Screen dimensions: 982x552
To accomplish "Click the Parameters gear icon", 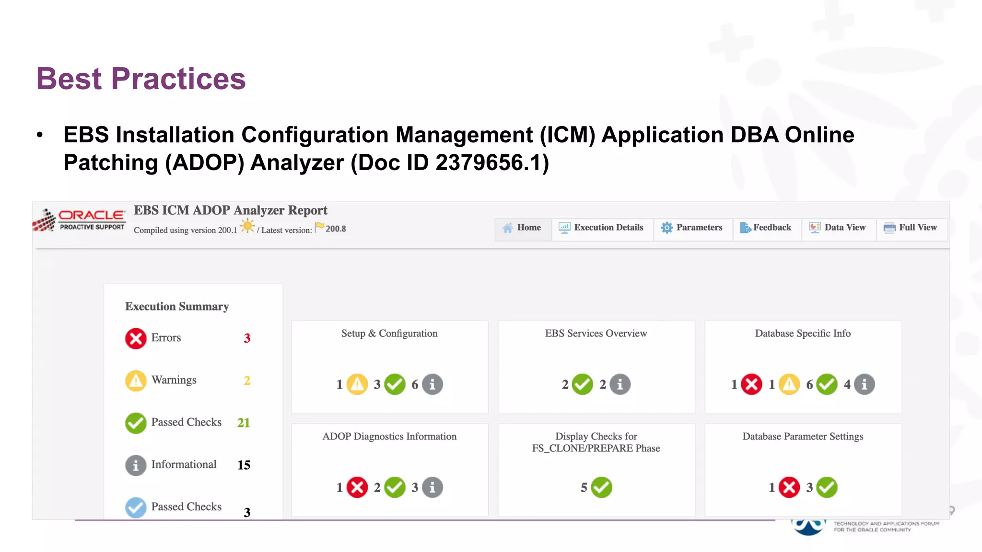I will tap(666, 228).
